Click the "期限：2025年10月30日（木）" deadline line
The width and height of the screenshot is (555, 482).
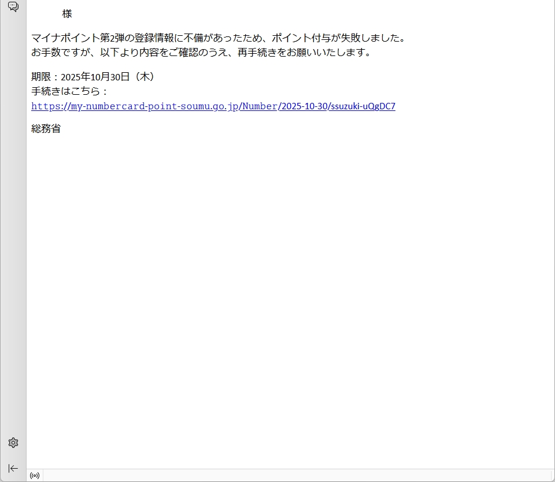tap(93, 77)
